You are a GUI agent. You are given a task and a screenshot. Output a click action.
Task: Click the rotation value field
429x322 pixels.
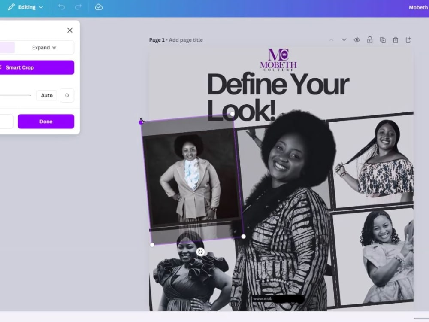(x=67, y=95)
